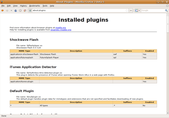Follow the mozilla.org link
The width and height of the screenshot is (169, 118).
point(60,28)
